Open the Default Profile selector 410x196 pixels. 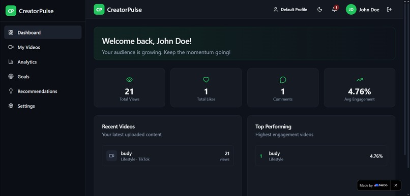[290, 10]
